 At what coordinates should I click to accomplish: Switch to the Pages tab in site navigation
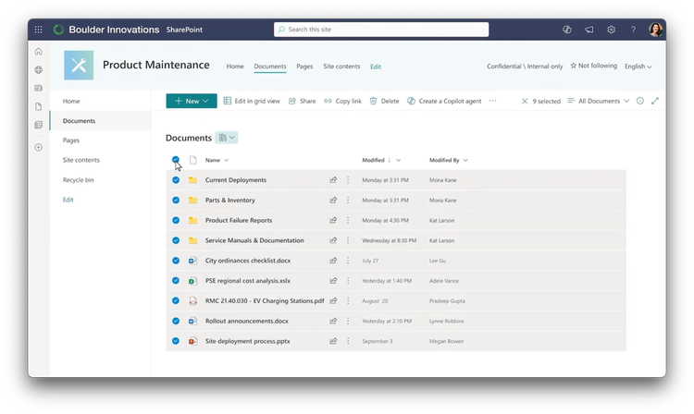[304, 67]
